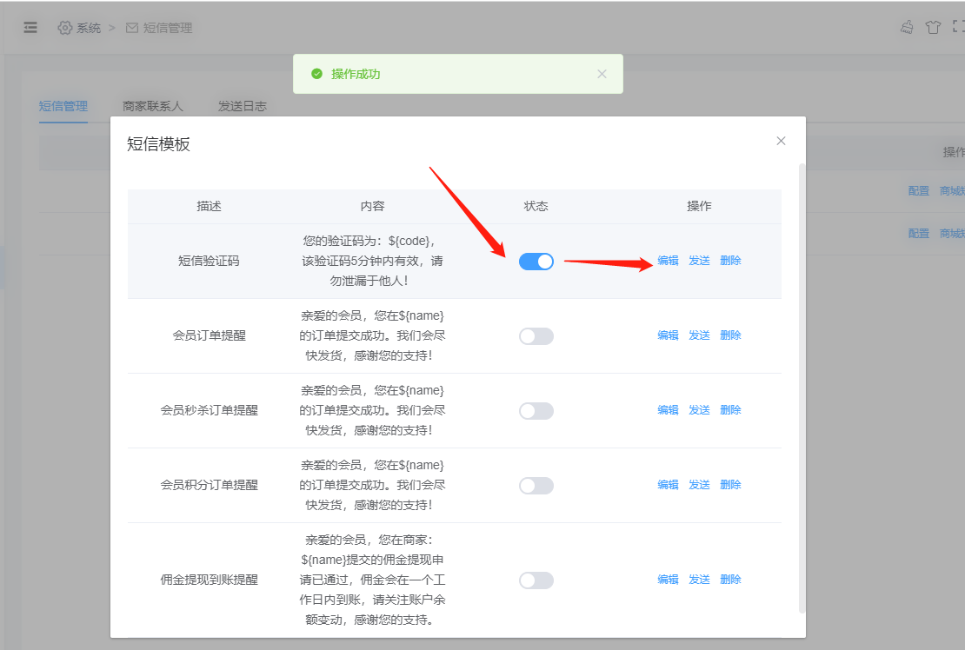Select the 会员积分订单提醒 description cell

pyautogui.click(x=210, y=485)
